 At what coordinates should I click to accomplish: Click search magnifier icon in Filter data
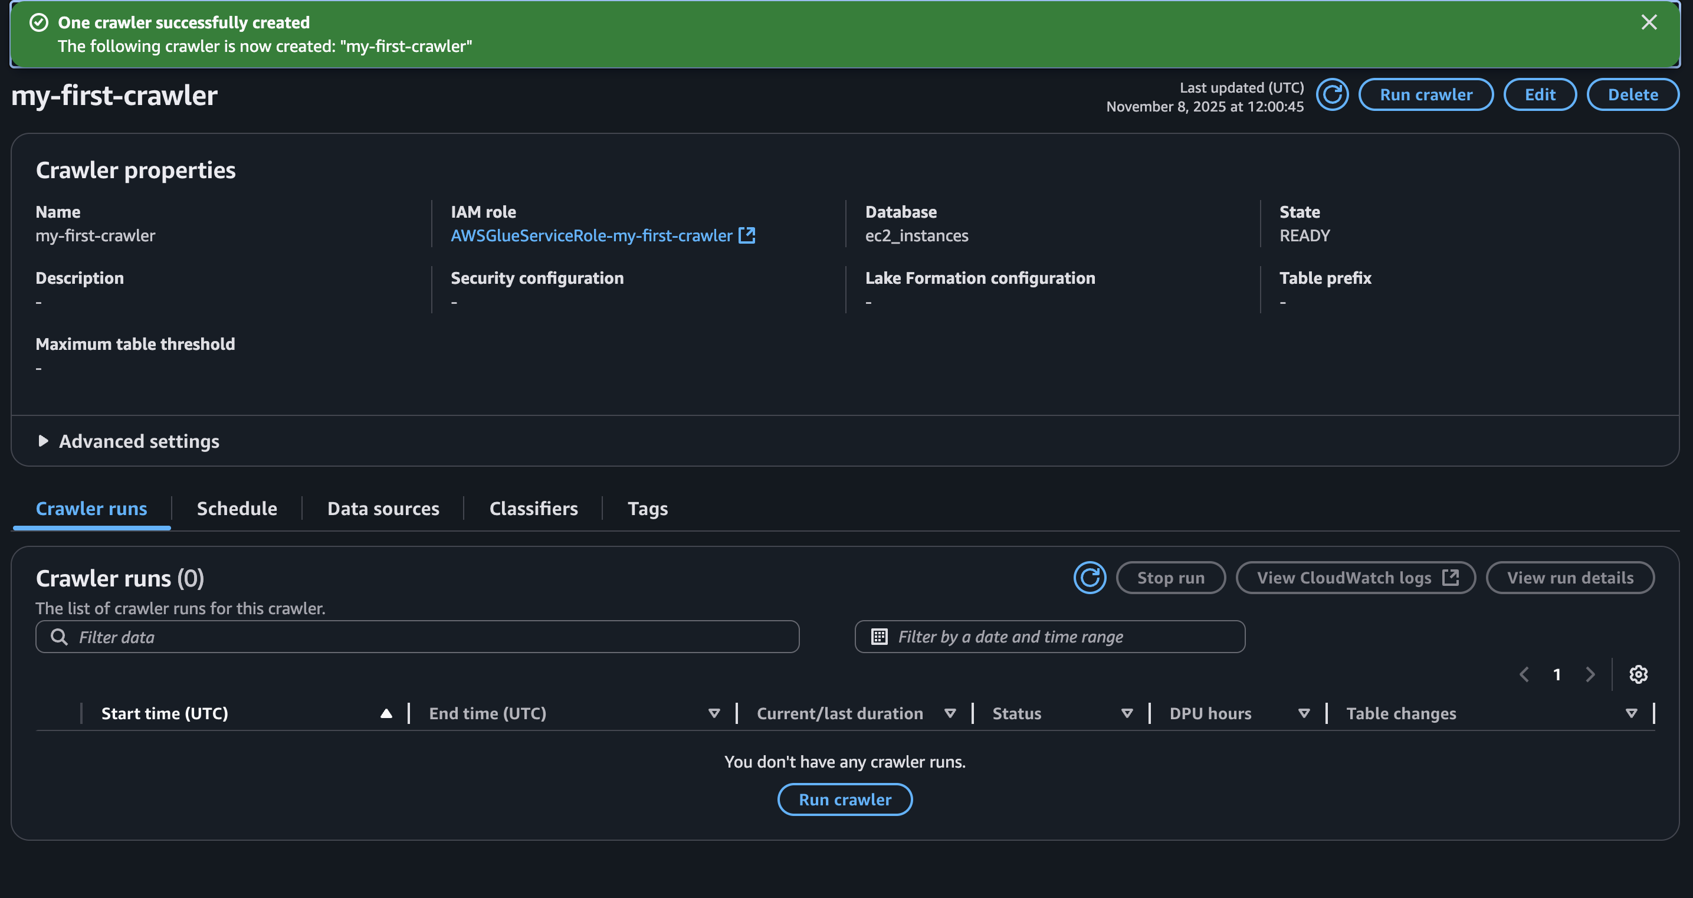[59, 637]
